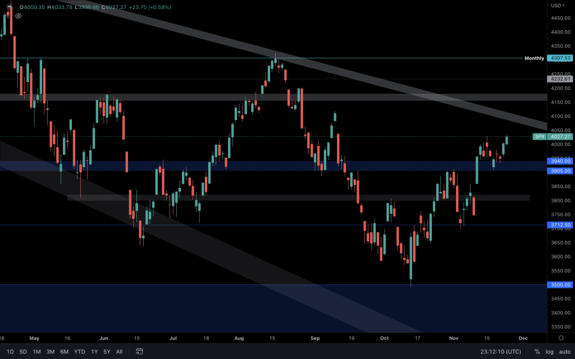Image resolution: width=575 pixels, height=359 pixels.
Task: Click the Jun label on time axis
Action: click(x=104, y=338)
